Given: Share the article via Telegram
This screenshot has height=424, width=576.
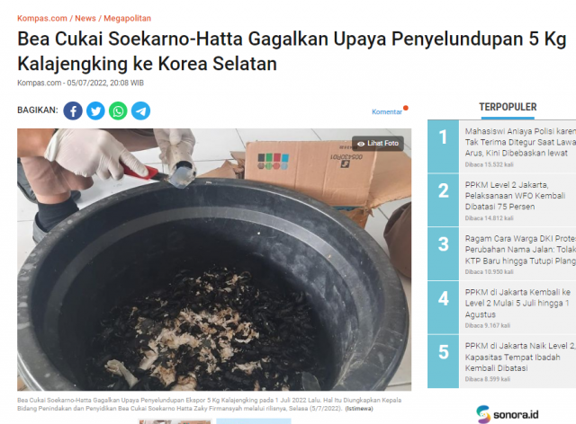Looking at the screenshot, I should [x=140, y=110].
